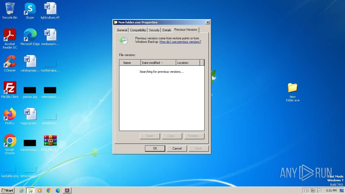
Task: Click 'Searching for previous versions...' text
Action: [161, 72]
